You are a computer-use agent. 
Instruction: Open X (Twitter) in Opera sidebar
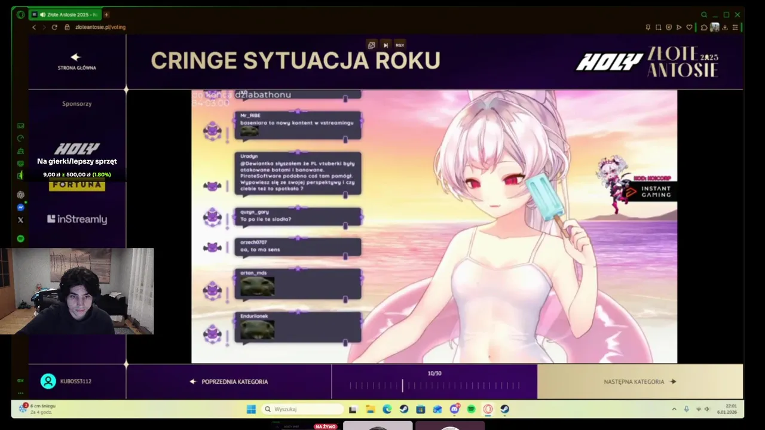pos(21,220)
